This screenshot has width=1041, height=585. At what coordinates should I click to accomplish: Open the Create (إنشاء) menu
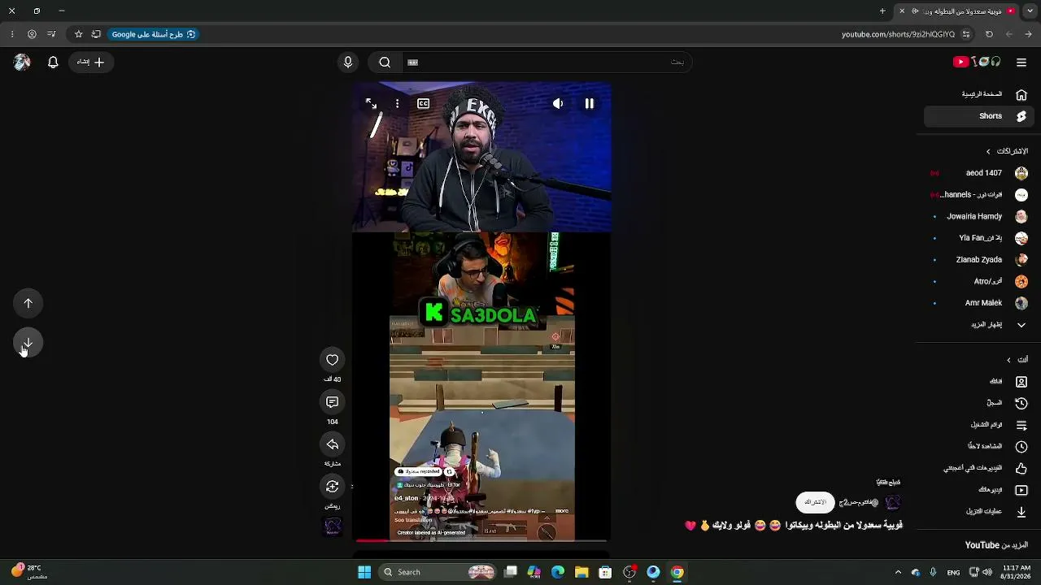[x=91, y=62]
